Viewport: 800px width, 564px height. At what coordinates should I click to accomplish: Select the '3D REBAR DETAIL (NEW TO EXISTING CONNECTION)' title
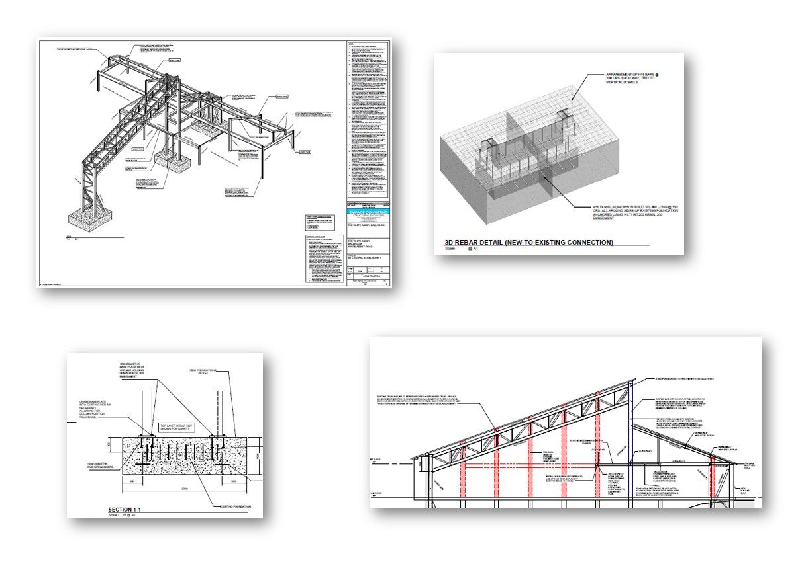[528, 242]
